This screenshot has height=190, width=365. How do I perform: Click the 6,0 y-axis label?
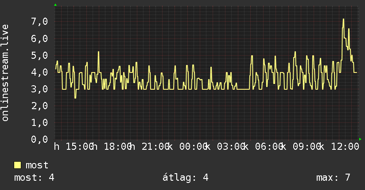pyautogui.click(x=39, y=38)
